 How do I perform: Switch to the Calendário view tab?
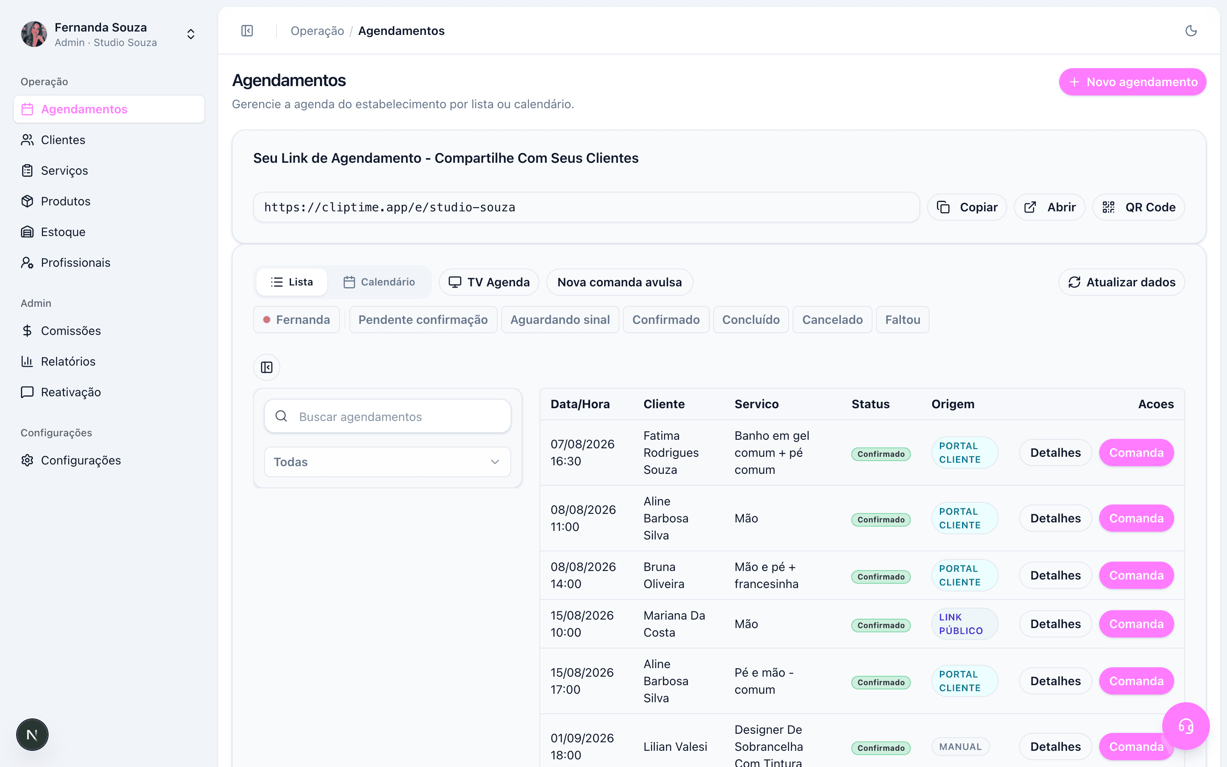(x=379, y=282)
